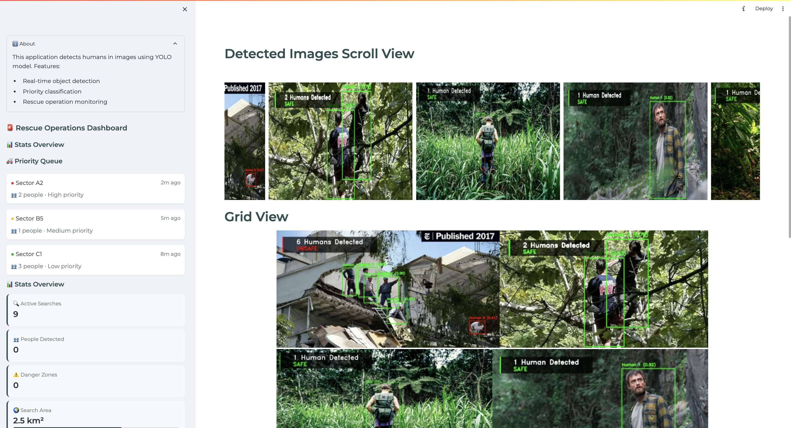Click the running status icon beside Deploy

744,9
